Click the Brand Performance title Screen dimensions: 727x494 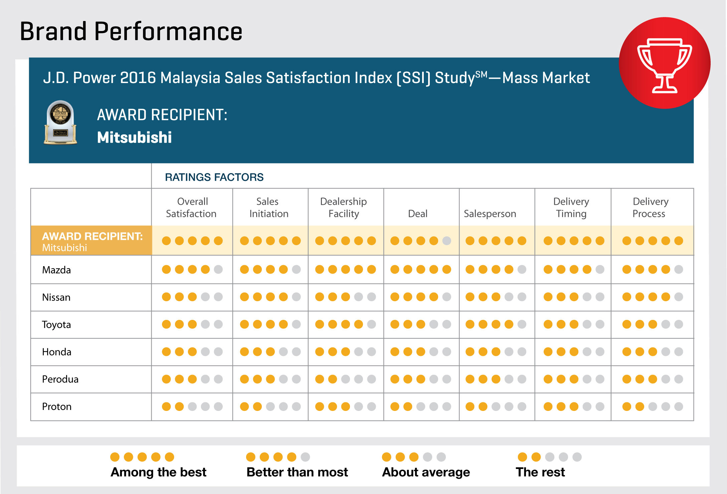(x=131, y=31)
